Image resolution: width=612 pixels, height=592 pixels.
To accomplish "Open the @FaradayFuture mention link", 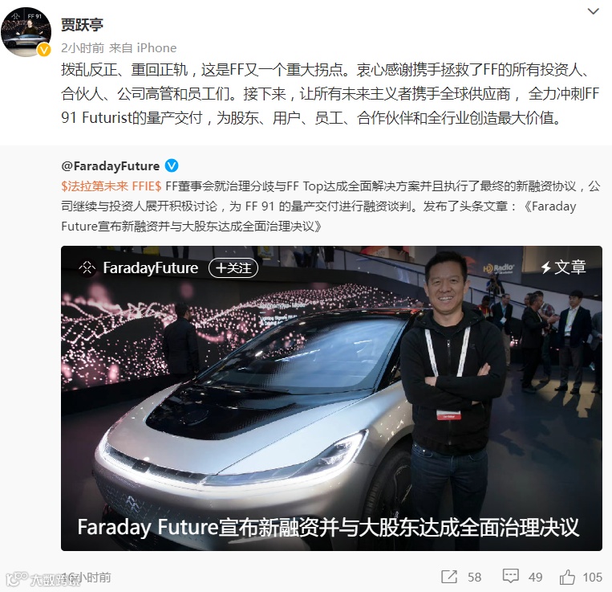I will point(111,166).
